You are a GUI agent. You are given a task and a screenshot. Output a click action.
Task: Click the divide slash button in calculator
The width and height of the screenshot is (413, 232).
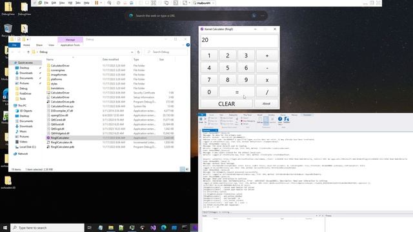267,92
